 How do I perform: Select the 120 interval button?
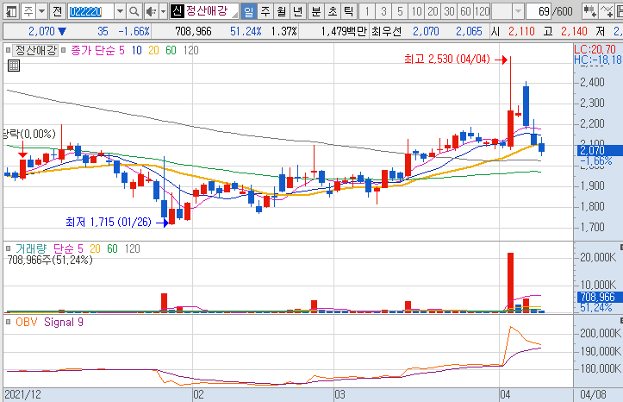pyautogui.click(x=482, y=11)
